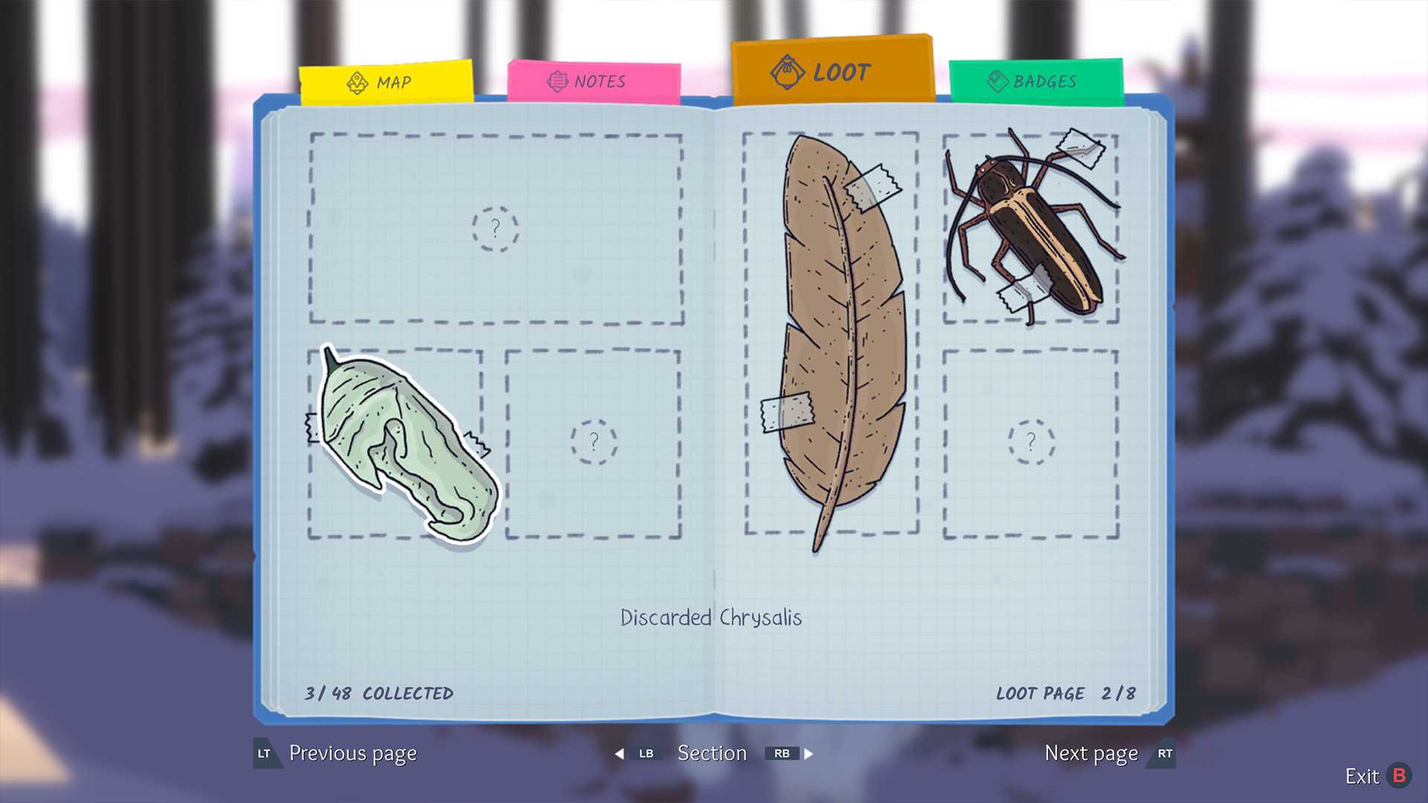Viewport: 1428px width, 803px height.
Task: Click the Next page label
Action: 1092,753
